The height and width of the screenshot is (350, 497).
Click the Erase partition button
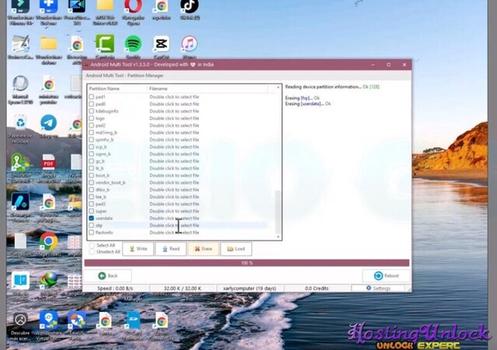(x=203, y=249)
